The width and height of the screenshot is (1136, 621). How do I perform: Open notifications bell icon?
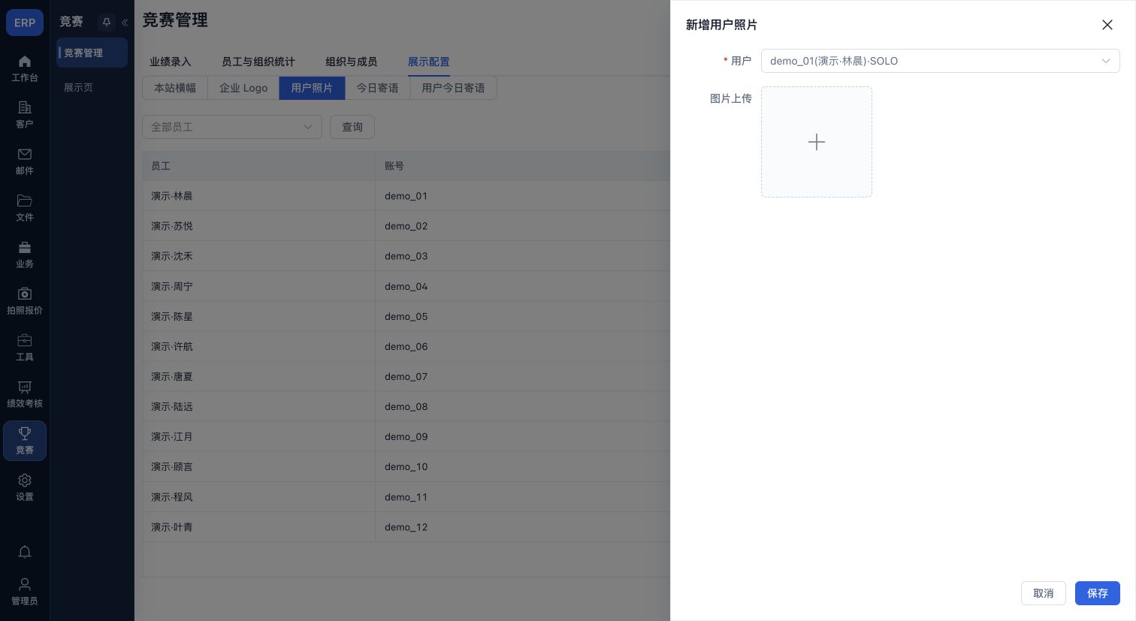25,552
